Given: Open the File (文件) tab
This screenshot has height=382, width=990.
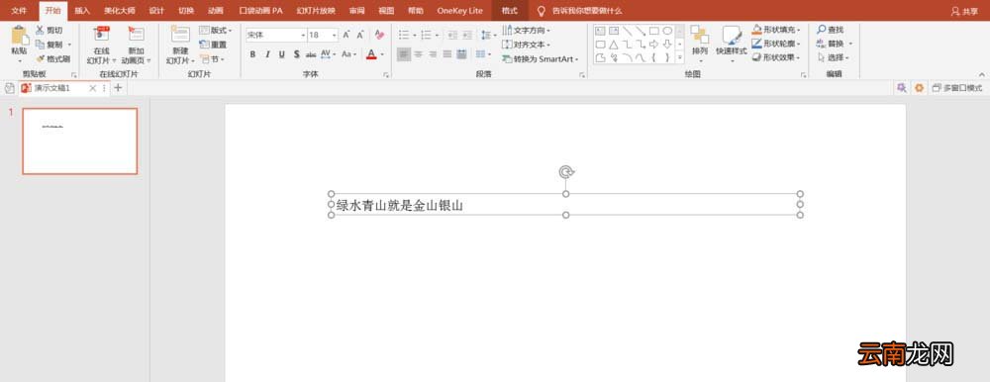Looking at the screenshot, I should coord(19,11).
